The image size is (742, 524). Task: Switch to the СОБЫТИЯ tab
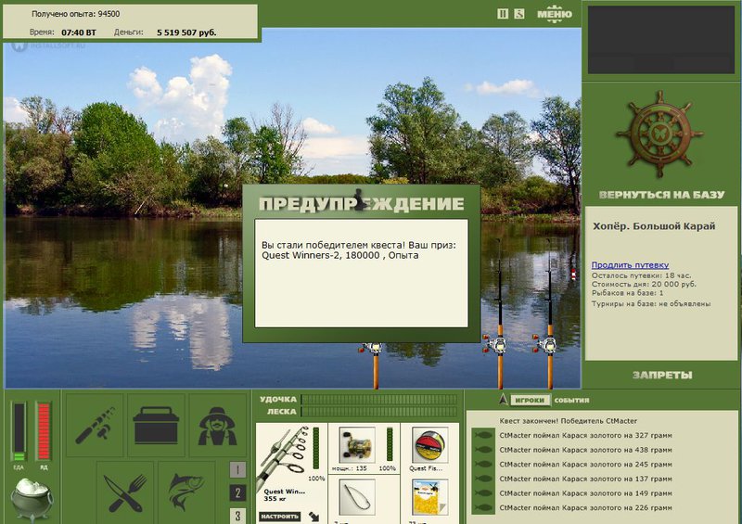(x=571, y=400)
